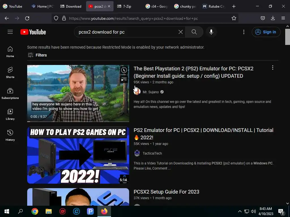Open more options for the PCSX2 Beginner guide video

pyautogui.click(x=273, y=68)
